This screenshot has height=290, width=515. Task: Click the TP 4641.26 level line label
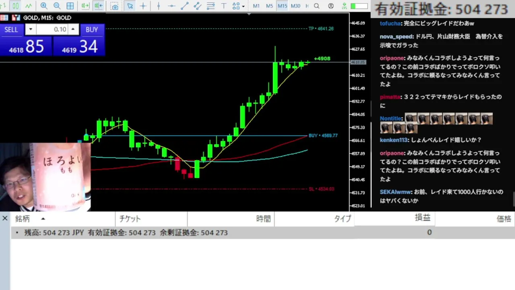pos(321,29)
